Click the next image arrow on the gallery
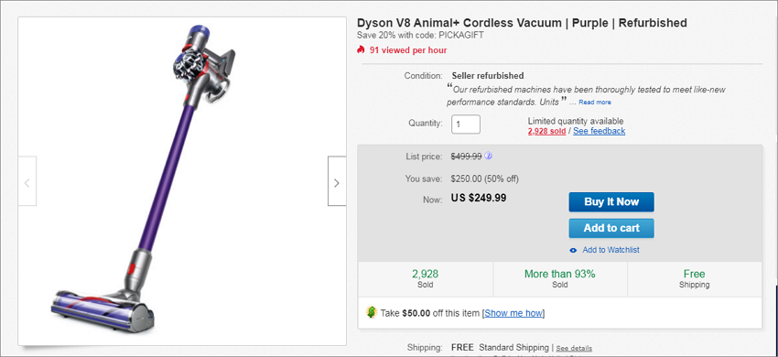Screen dimensions: 778x357 [337, 180]
